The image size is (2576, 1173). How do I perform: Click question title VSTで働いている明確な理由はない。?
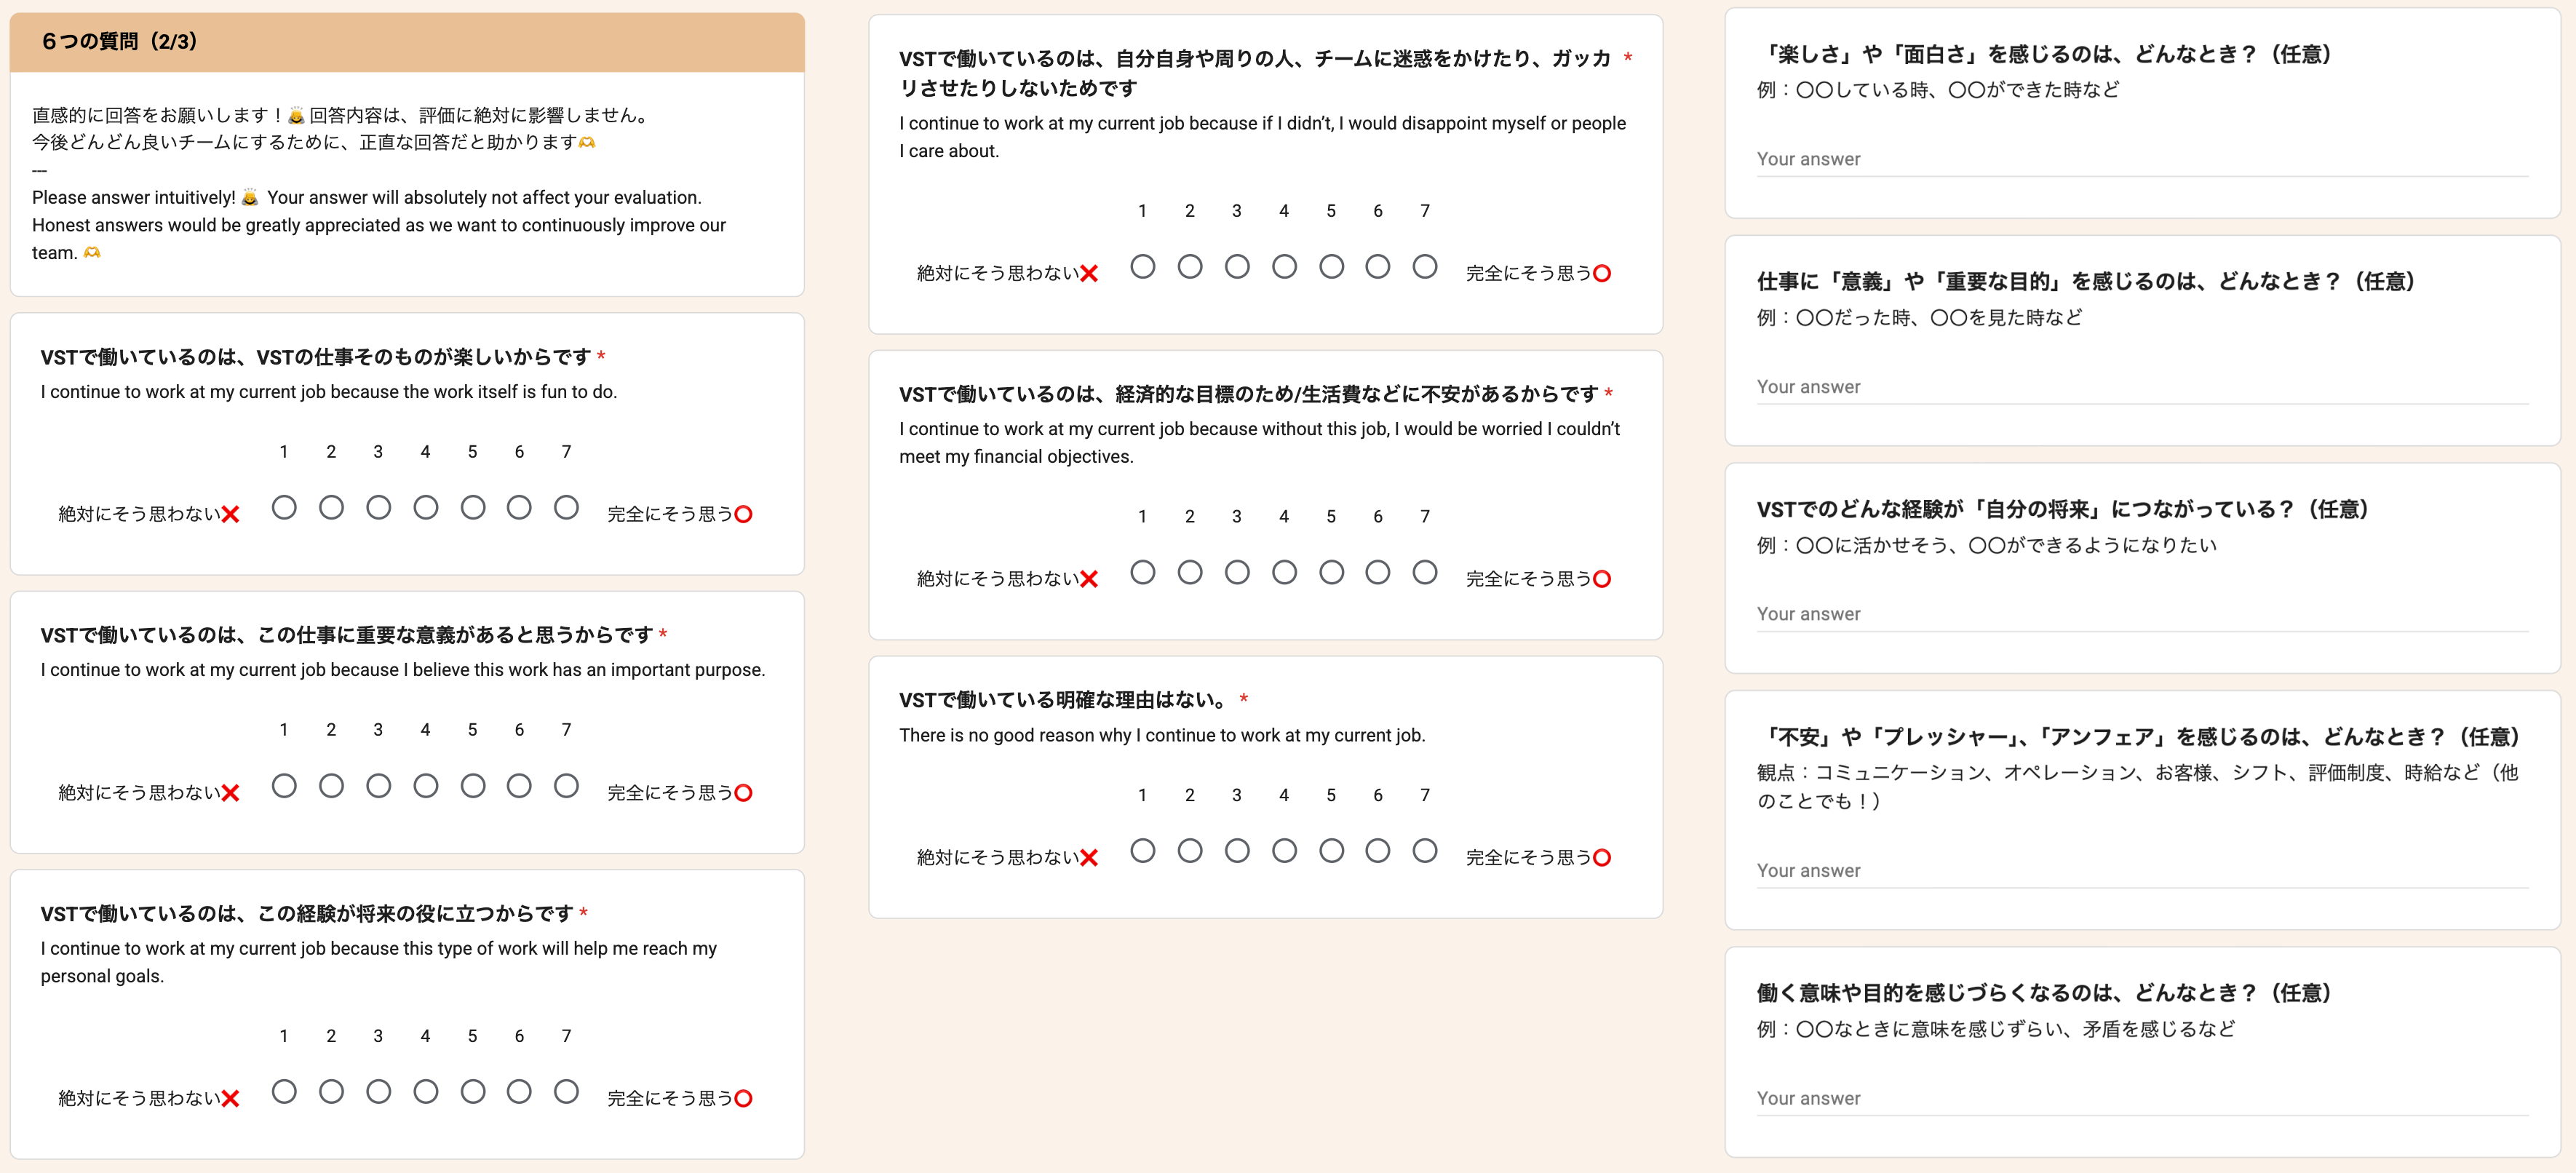click(1065, 700)
